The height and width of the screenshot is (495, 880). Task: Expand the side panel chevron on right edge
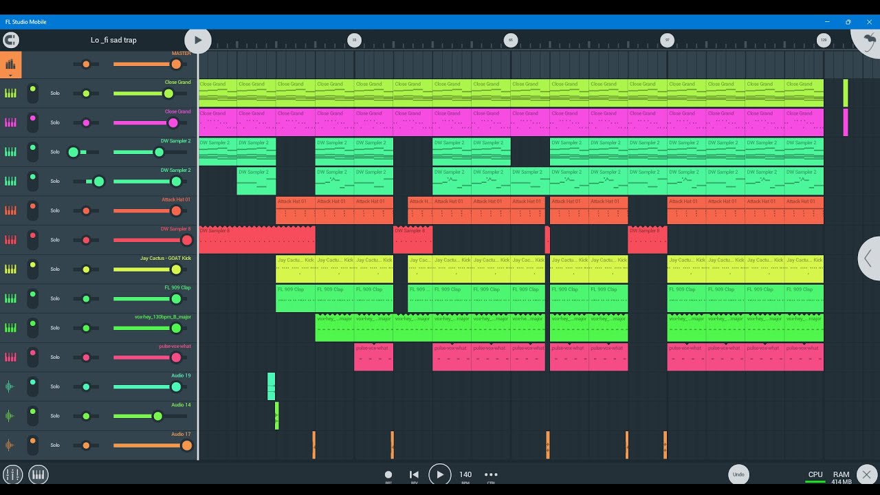[869, 258]
